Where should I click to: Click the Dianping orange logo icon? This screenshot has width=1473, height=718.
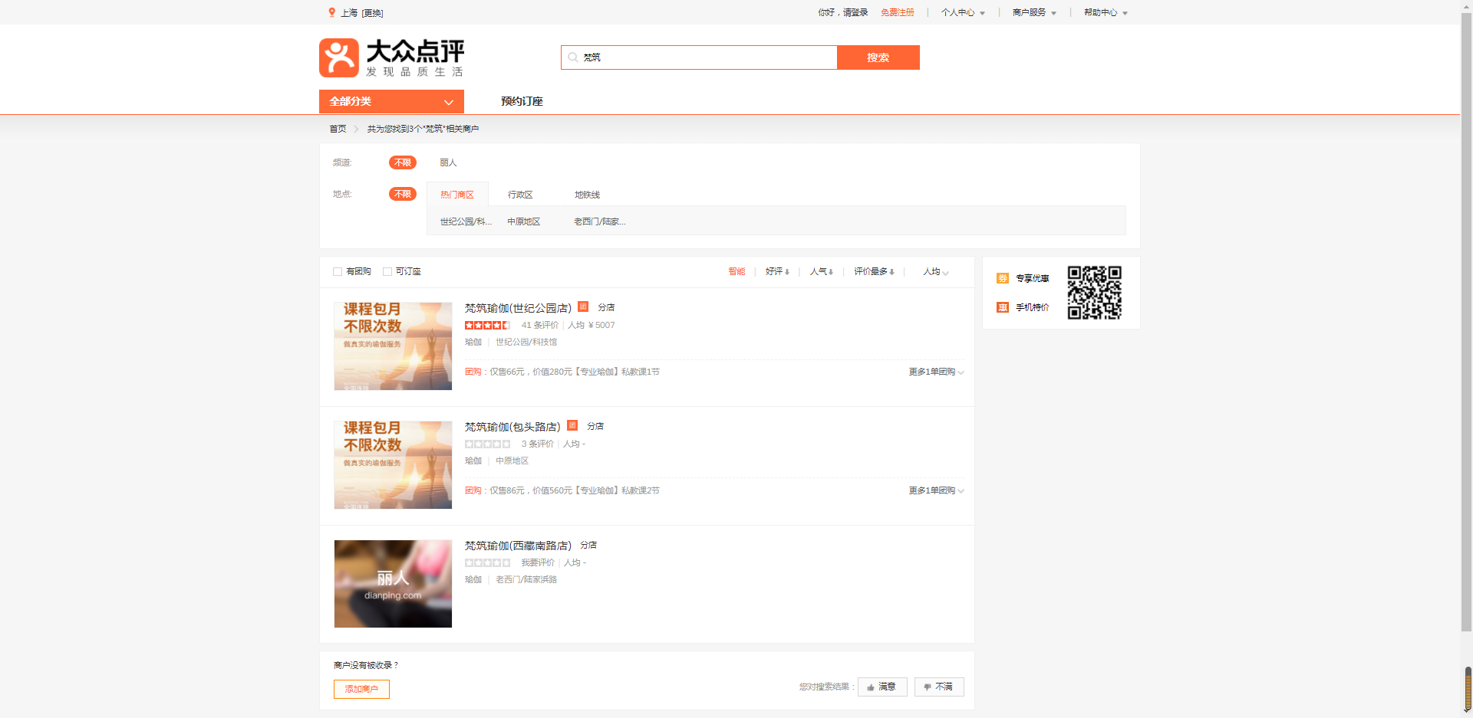[x=338, y=58]
